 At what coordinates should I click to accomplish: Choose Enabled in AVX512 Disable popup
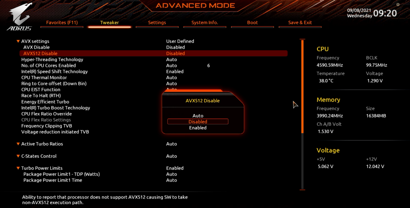click(198, 128)
